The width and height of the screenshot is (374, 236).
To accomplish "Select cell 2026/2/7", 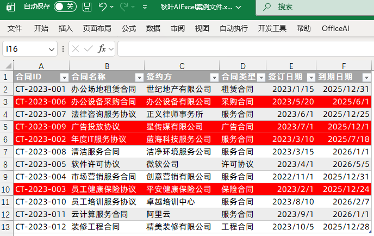I will click(344, 202).
